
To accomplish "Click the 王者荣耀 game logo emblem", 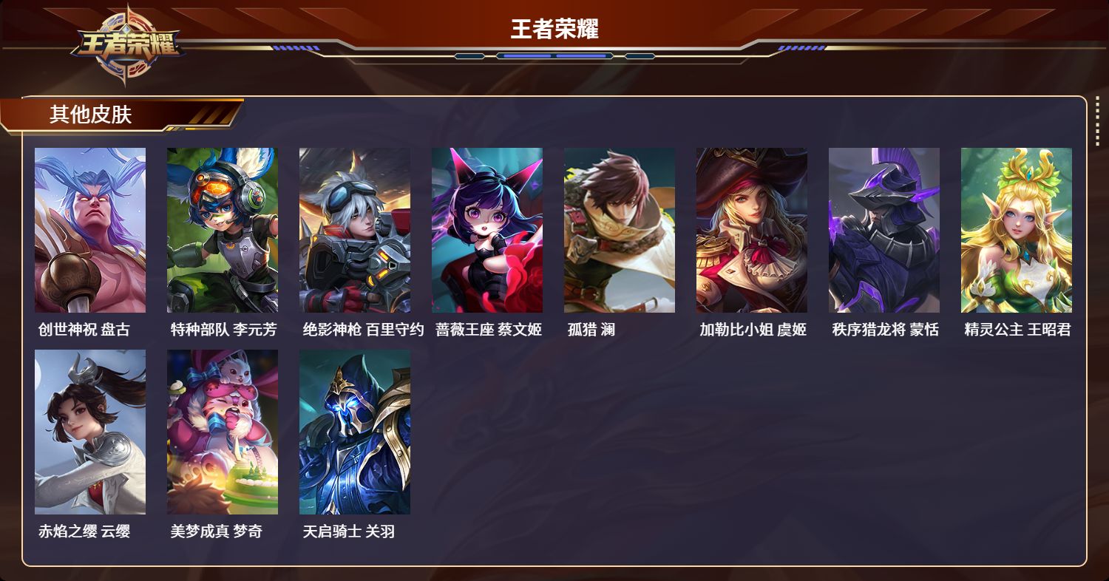I will [x=126, y=44].
